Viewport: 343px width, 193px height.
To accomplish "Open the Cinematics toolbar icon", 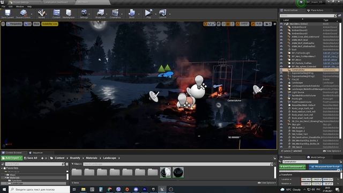I will [x=115, y=13].
